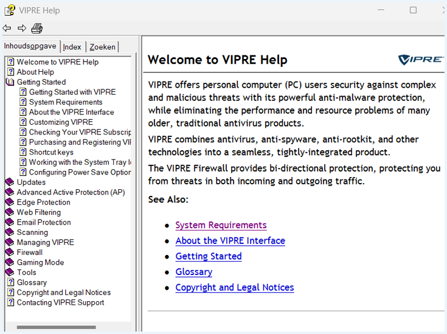
Task: Click the page icon beside System Requirements topic
Action: tap(23, 102)
